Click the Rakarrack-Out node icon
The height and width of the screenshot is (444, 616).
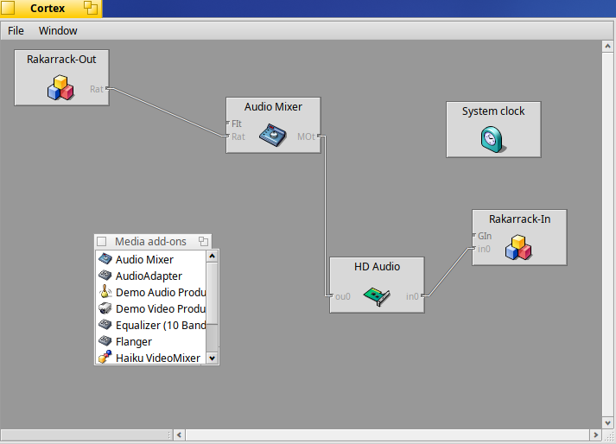60,87
